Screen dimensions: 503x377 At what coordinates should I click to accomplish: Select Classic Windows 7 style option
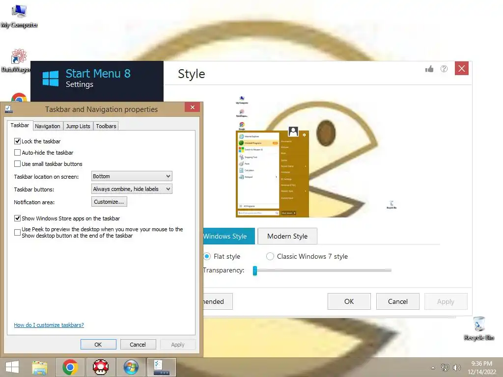(270, 256)
